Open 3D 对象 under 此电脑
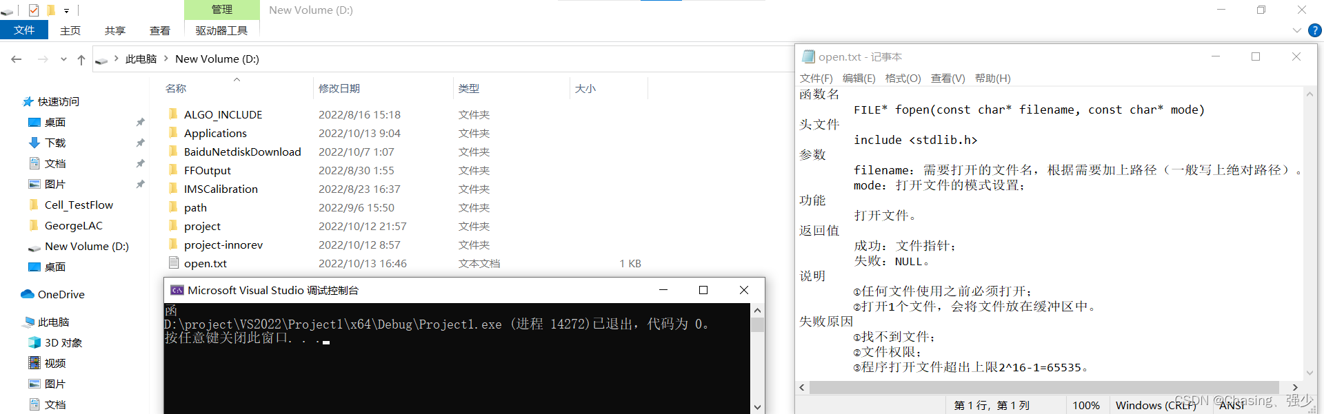Viewport: 1324px width, 414px height. pos(63,342)
